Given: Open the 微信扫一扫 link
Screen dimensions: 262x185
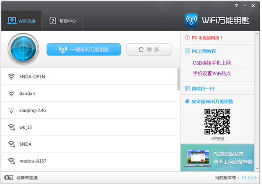Looking at the screenshot, I should click(203, 89).
